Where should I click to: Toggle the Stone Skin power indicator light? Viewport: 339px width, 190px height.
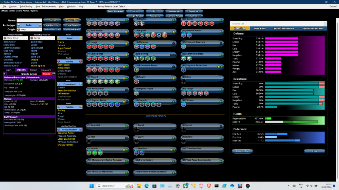tap(126, 20)
